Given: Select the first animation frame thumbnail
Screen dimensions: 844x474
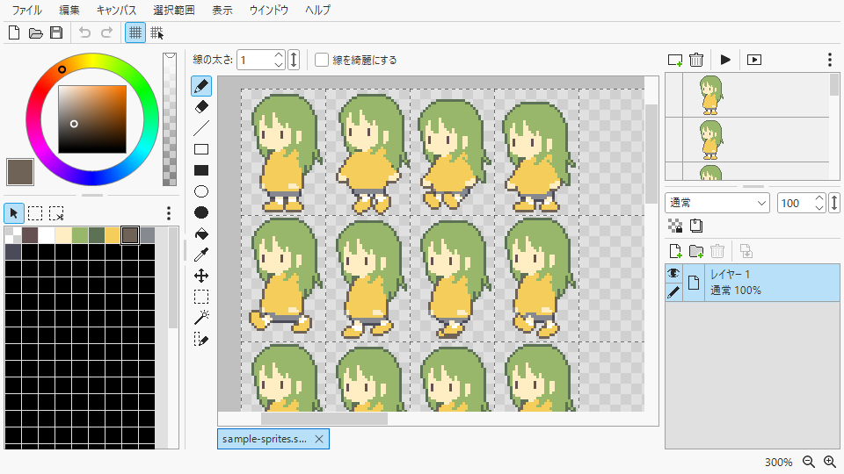Looking at the screenshot, I should point(711,95).
